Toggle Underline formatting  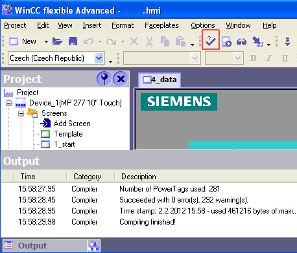(x=285, y=58)
